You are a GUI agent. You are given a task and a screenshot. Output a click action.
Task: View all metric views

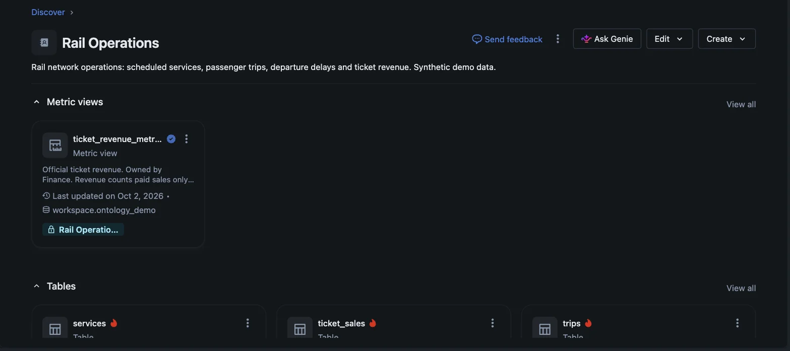(741, 104)
